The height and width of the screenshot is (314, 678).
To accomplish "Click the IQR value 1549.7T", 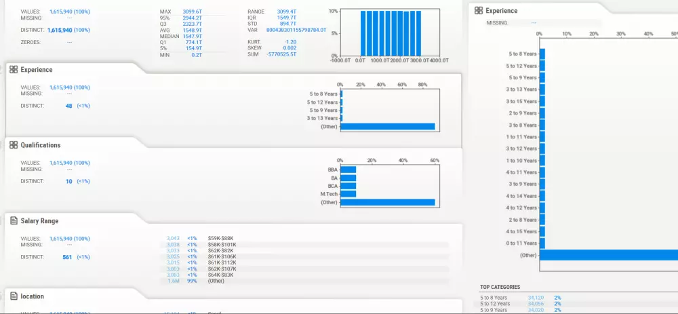I will (x=286, y=18).
